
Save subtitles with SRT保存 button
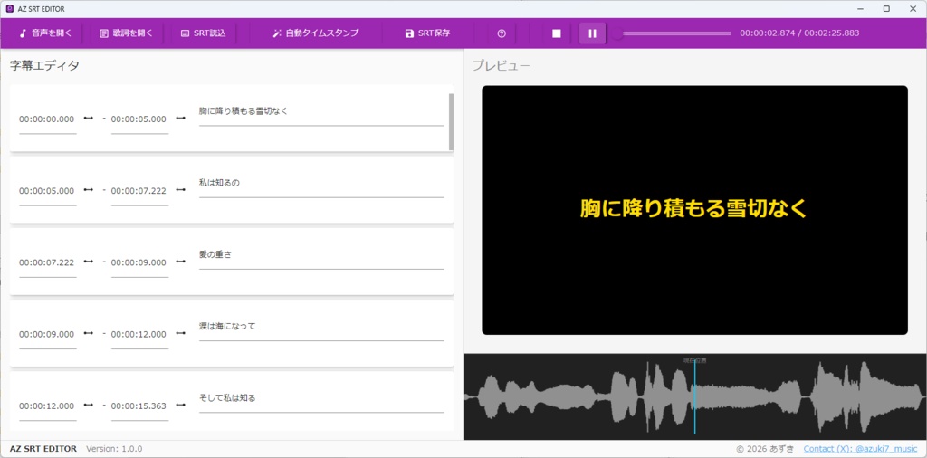[427, 33]
